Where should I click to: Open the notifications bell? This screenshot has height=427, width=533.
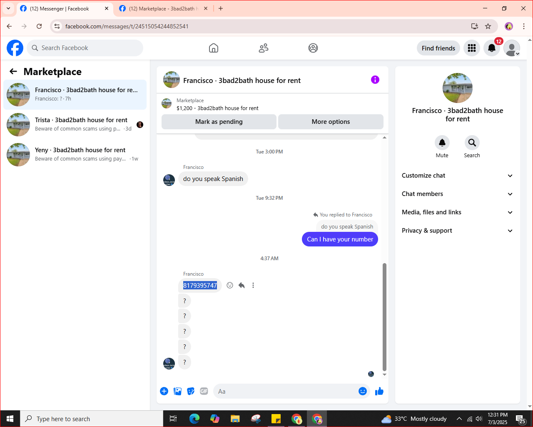(492, 48)
